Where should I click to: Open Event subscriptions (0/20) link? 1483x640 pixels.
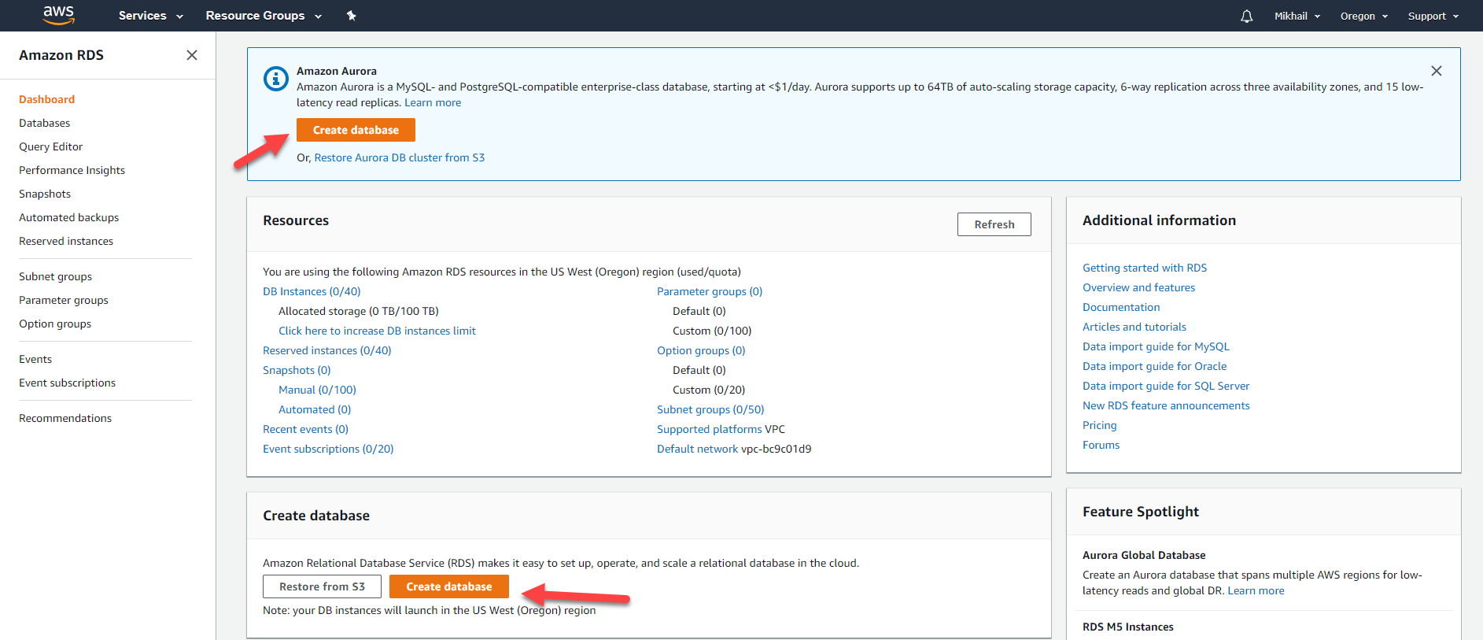328,449
